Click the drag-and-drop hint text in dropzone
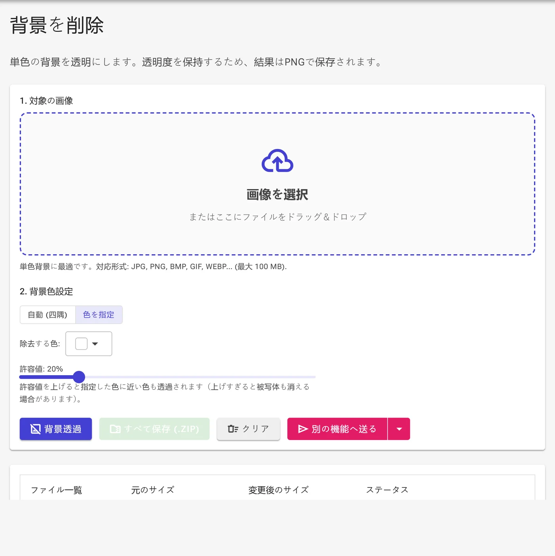 coord(277,217)
